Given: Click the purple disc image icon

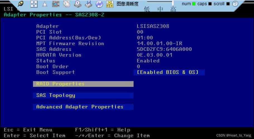Looking at the screenshot, I should pos(99,4).
